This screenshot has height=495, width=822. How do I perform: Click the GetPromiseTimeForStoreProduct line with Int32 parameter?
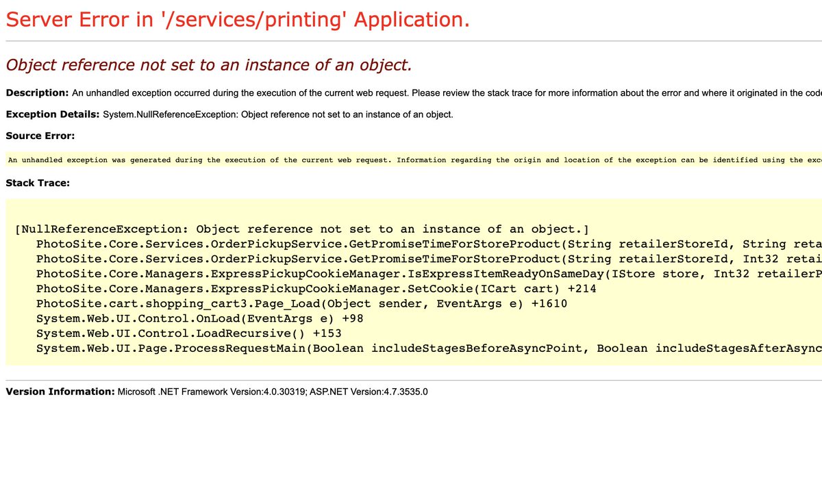tap(425, 259)
